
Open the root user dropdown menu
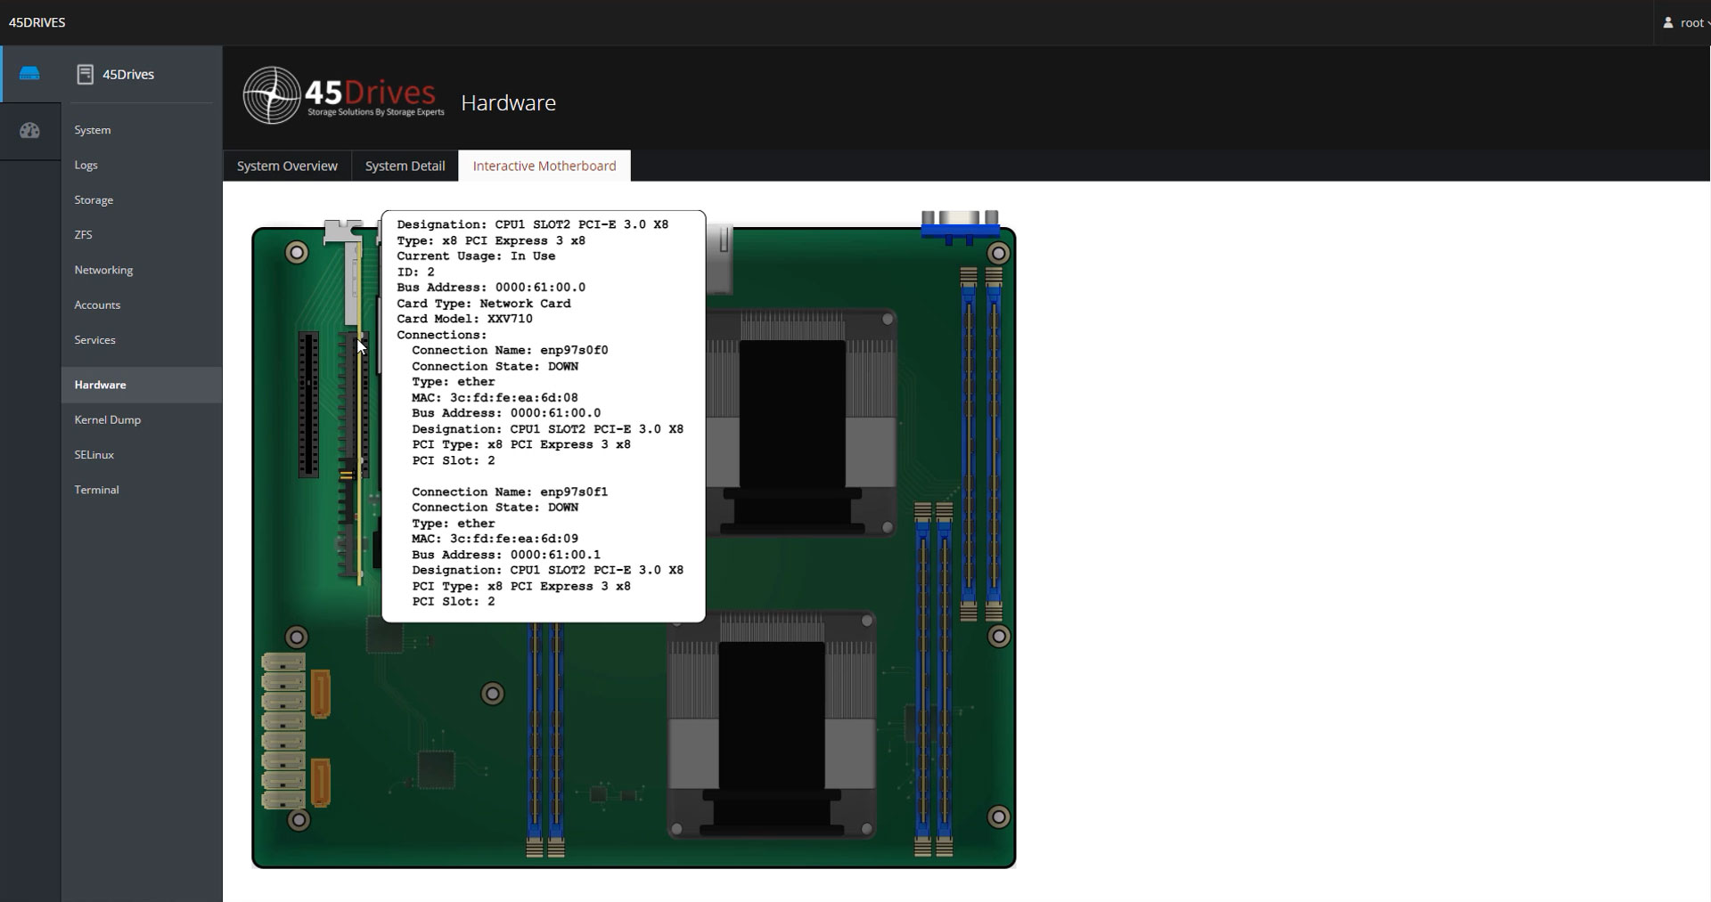pyautogui.click(x=1684, y=23)
